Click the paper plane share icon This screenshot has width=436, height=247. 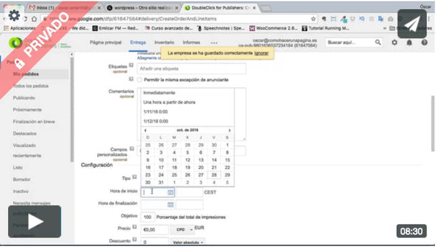pyautogui.click(x=412, y=24)
